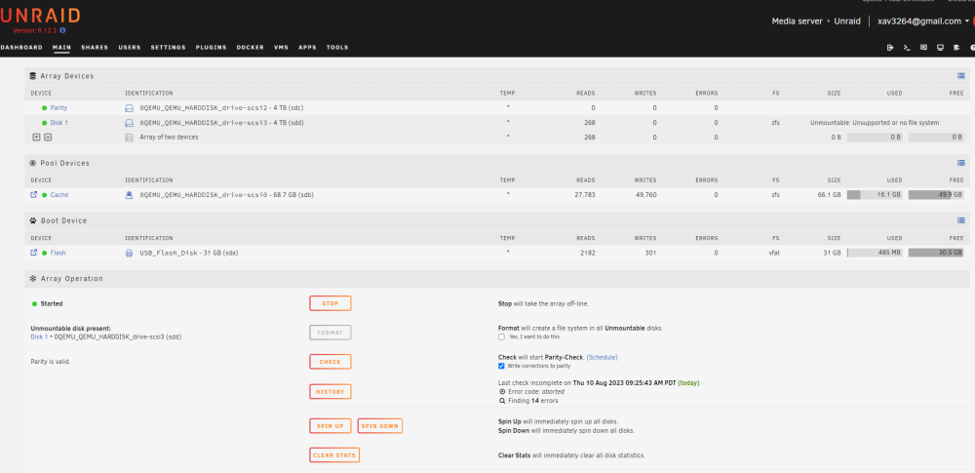Click the Array Devices stack icon
Screen dimensions: 975x473
(x=33, y=76)
